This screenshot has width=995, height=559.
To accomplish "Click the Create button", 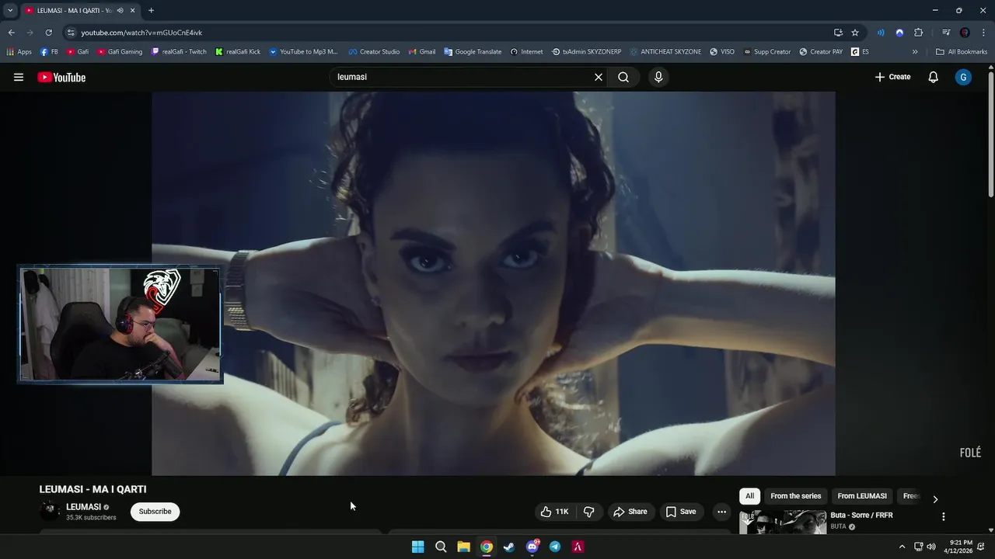I will [892, 77].
